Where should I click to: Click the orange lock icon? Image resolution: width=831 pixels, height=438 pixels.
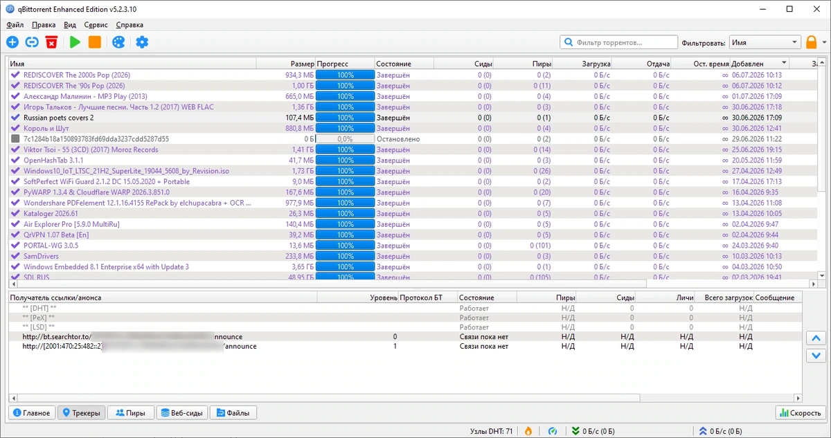pos(812,42)
